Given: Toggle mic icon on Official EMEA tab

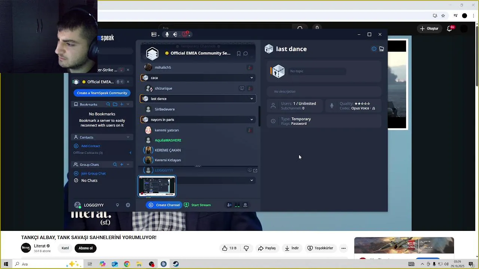Looking at the screenshot, I should click(x=118, y=82).
